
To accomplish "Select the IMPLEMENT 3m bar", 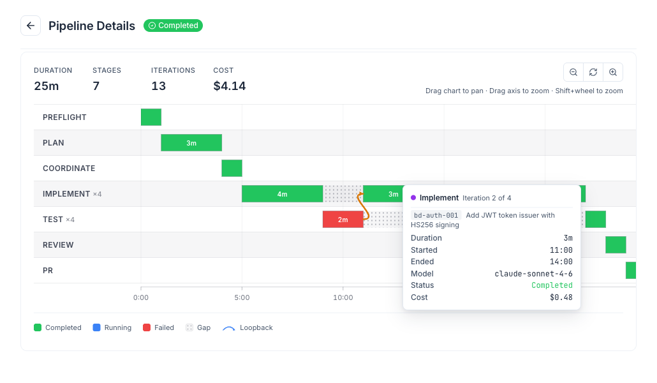I will pos(383,194).
